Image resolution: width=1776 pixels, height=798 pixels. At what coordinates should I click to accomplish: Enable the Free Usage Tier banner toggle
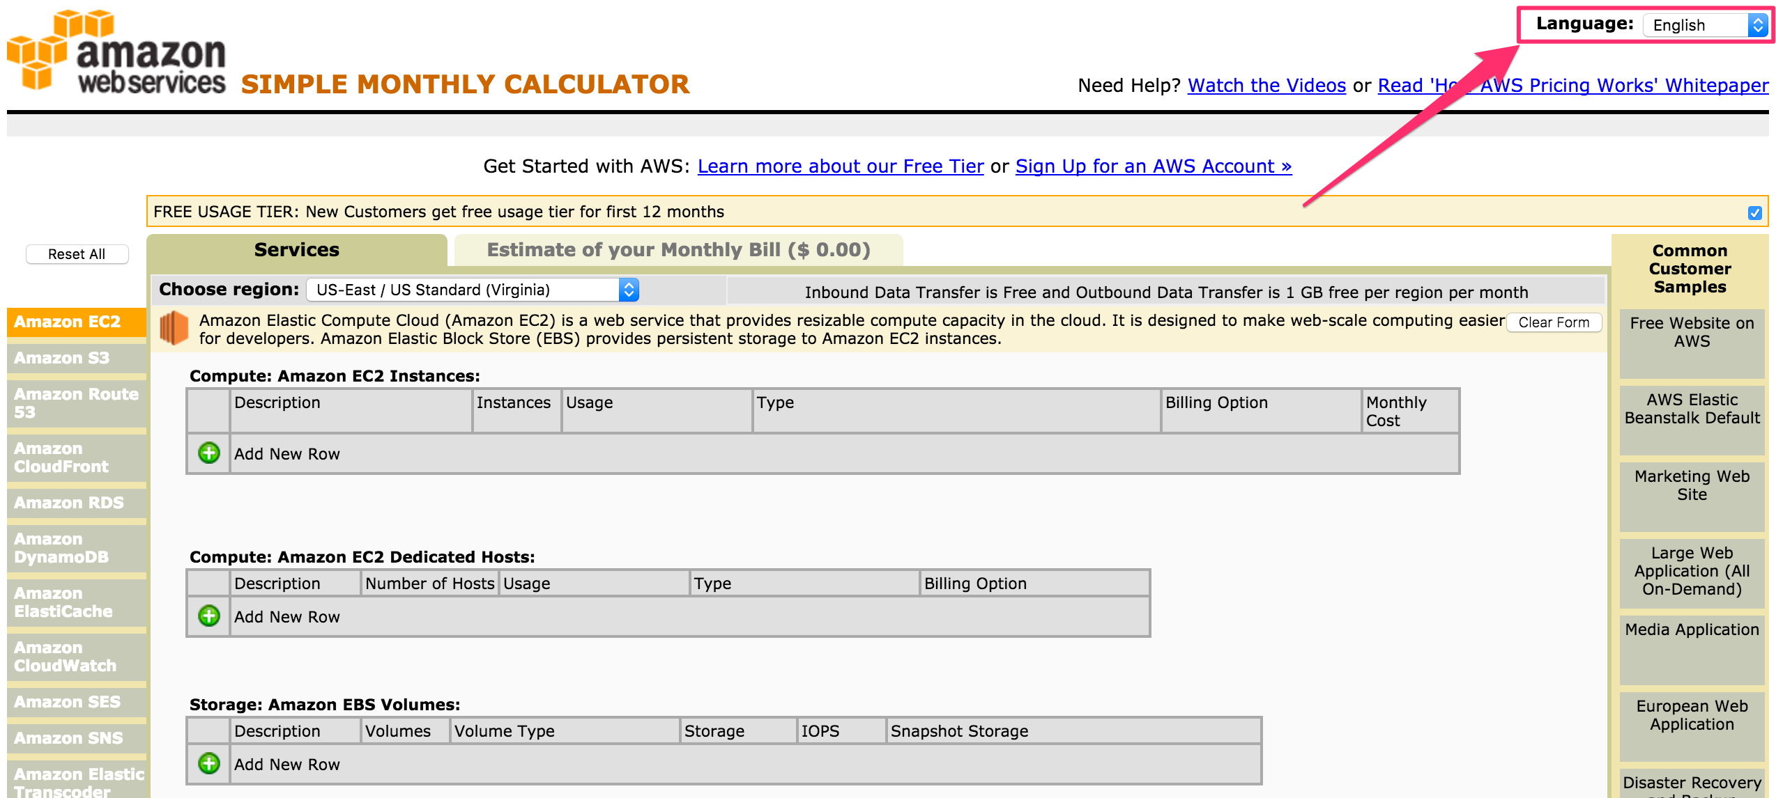point(1754,213)
